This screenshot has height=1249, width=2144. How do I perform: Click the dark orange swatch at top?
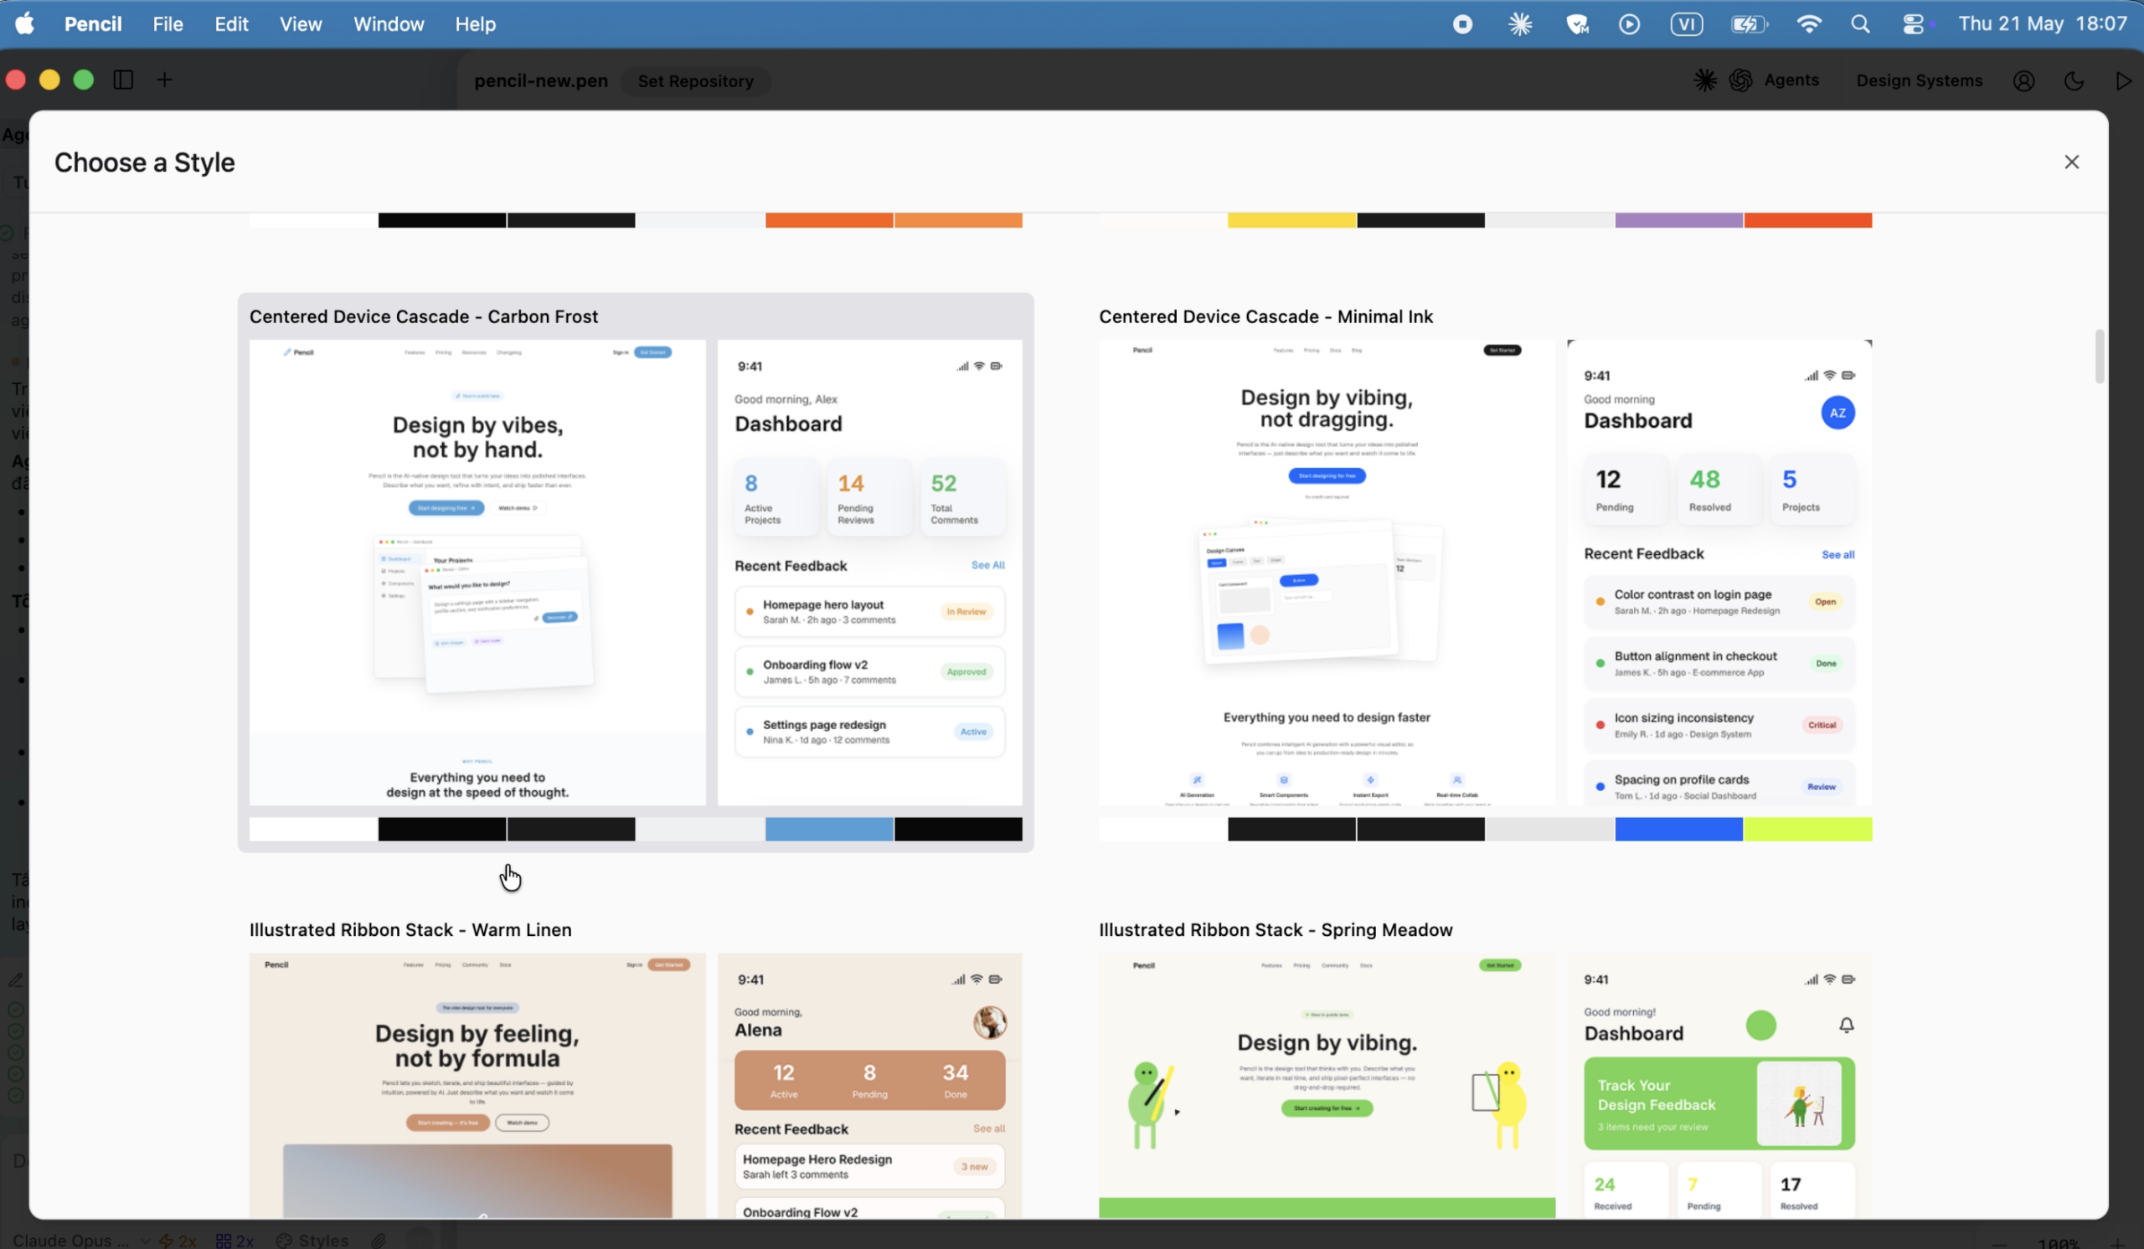[x=828, y=220]
